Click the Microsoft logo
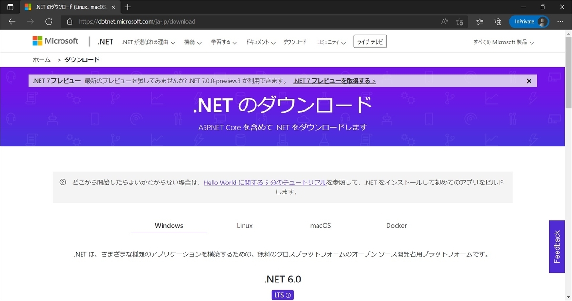Viewport: 572px width, 301px height. 55,41
